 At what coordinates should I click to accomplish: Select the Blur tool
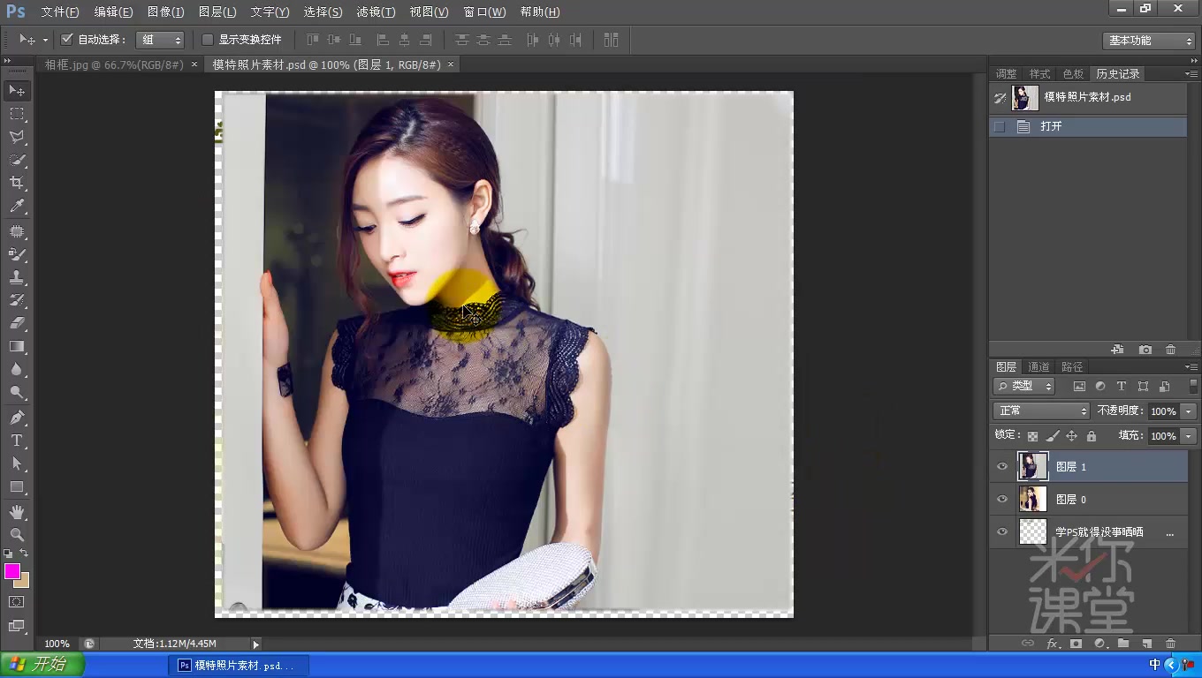coord(16,369)
